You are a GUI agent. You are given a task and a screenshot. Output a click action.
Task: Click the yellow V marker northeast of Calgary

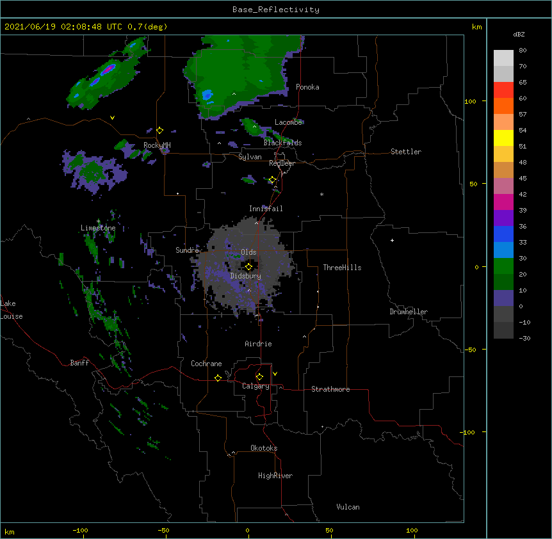[x=275, y=374]
